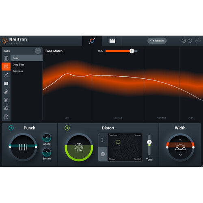
Task: Click the Attack knob
Action: pyautogui.click(x=47, y=138)
